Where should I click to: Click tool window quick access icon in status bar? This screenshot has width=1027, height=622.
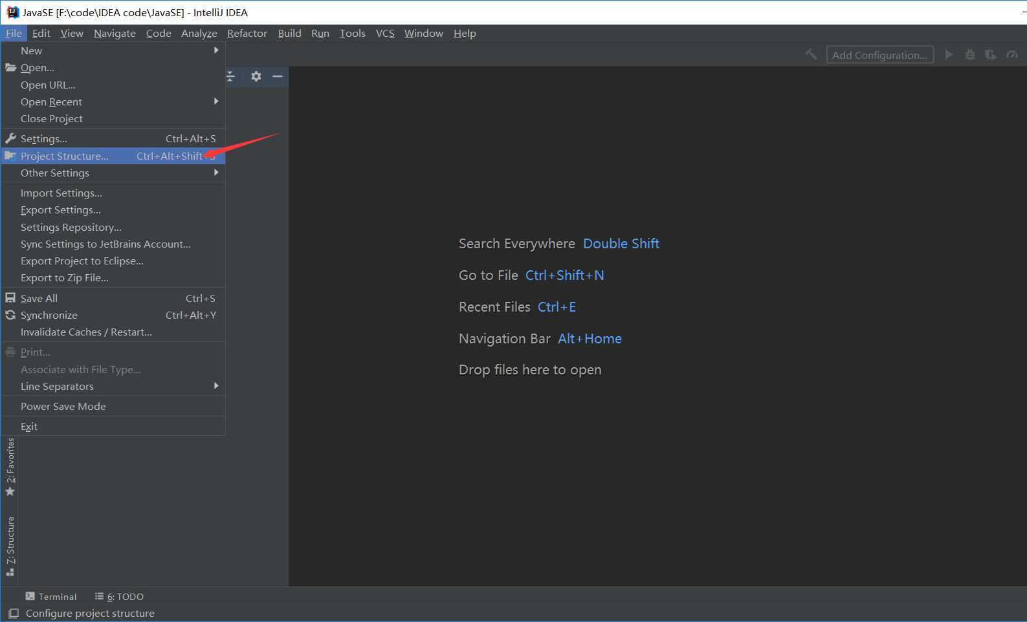pyautogui.click(x=13, y=613)
